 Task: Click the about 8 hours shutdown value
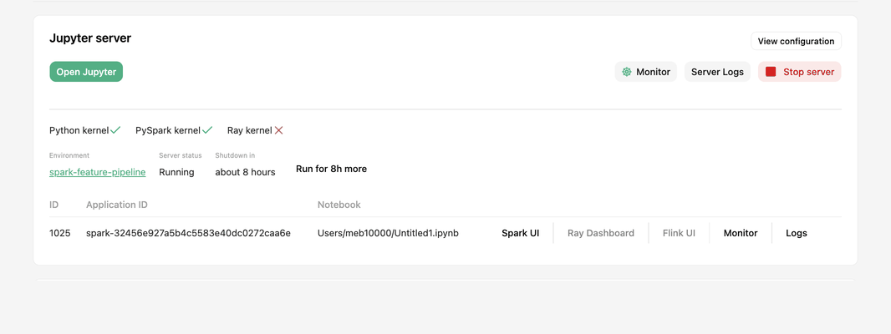(x=246, y=171)
